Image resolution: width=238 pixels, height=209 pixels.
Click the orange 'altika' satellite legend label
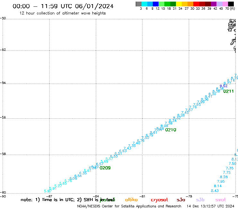pos(131,200)
